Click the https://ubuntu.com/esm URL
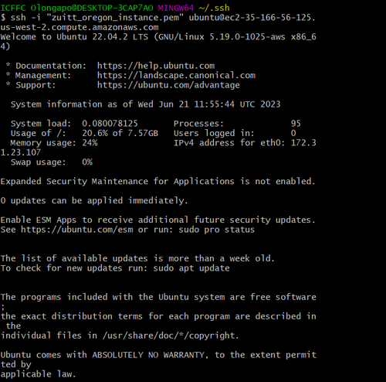 (77, 230)
